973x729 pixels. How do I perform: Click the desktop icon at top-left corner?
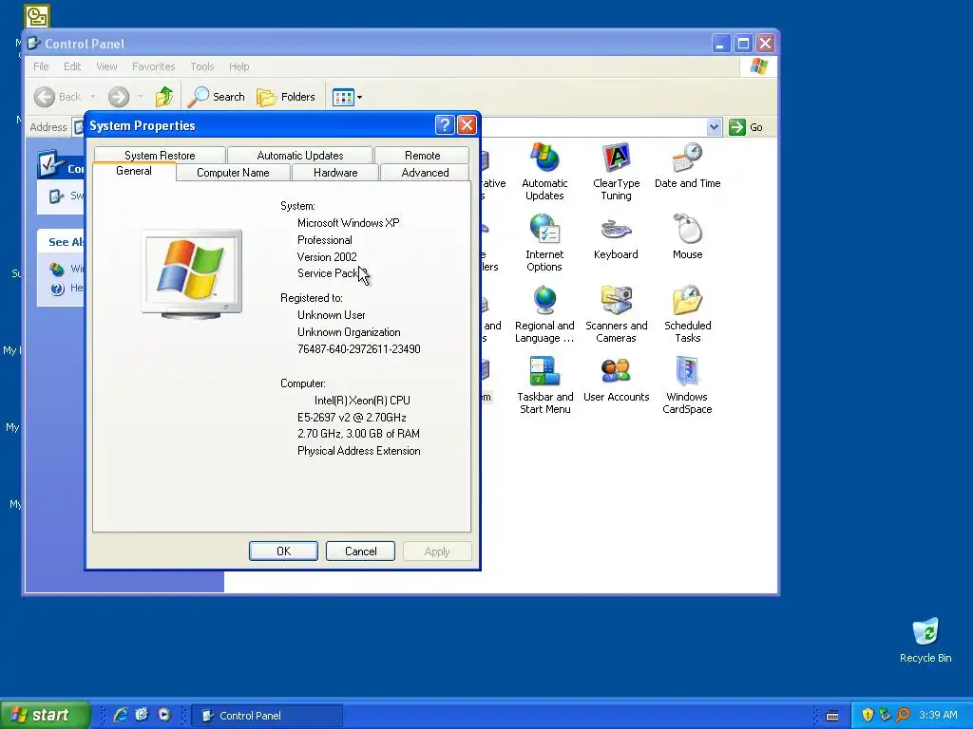(37, 15)
